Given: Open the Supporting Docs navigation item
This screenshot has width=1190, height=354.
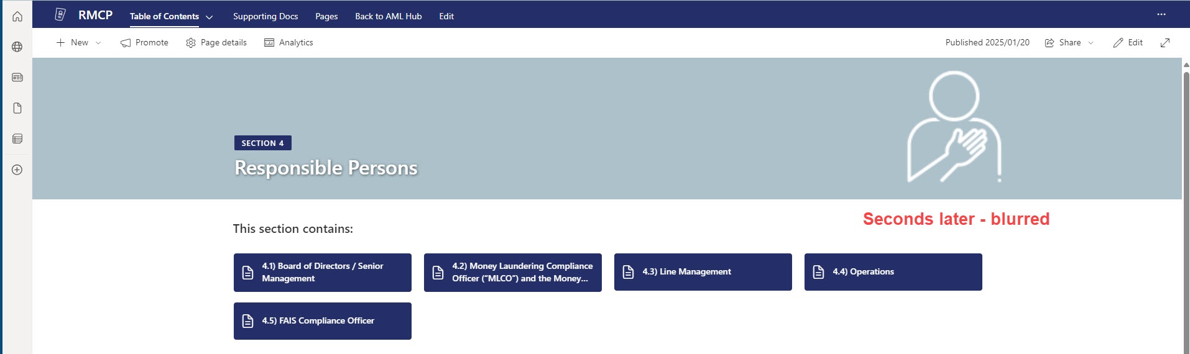Looking at the screenshot, I should point(265,16).
